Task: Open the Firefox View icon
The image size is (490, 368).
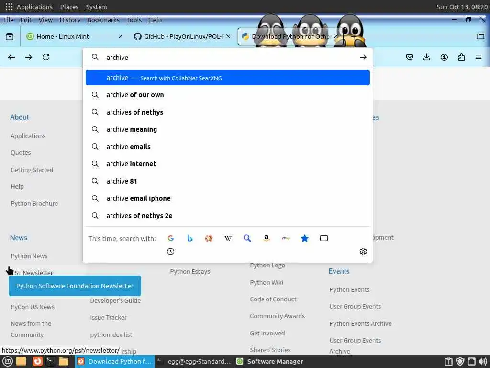Action: [10, 36]
